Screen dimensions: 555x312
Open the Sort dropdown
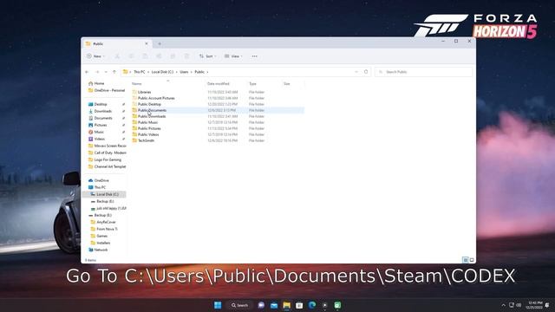[207, 56]
